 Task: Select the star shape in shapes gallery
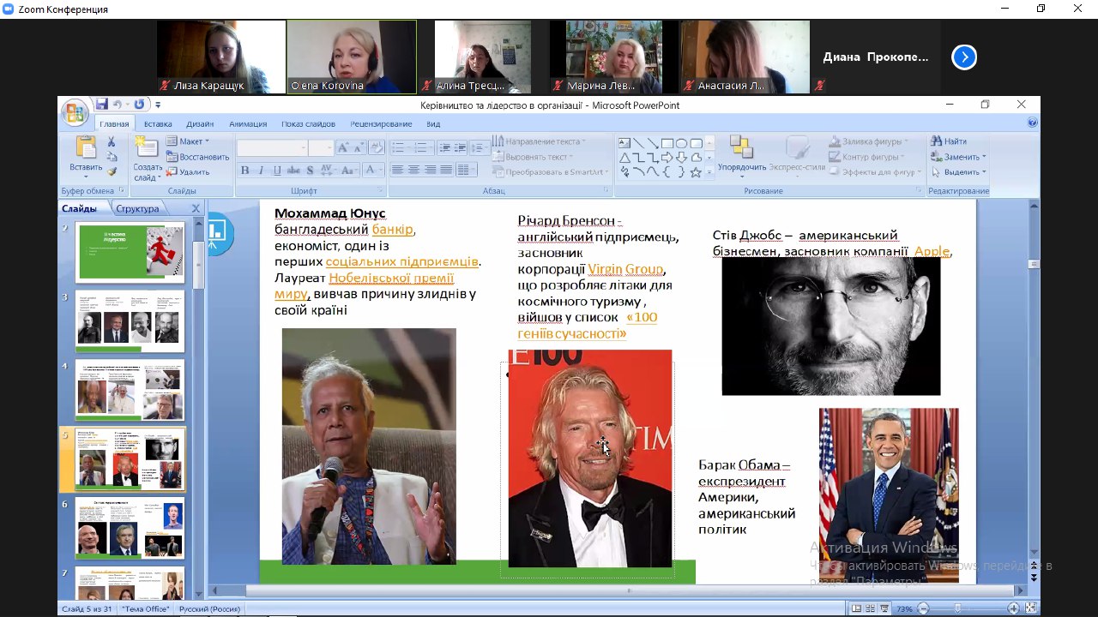[x=696, y=172]
